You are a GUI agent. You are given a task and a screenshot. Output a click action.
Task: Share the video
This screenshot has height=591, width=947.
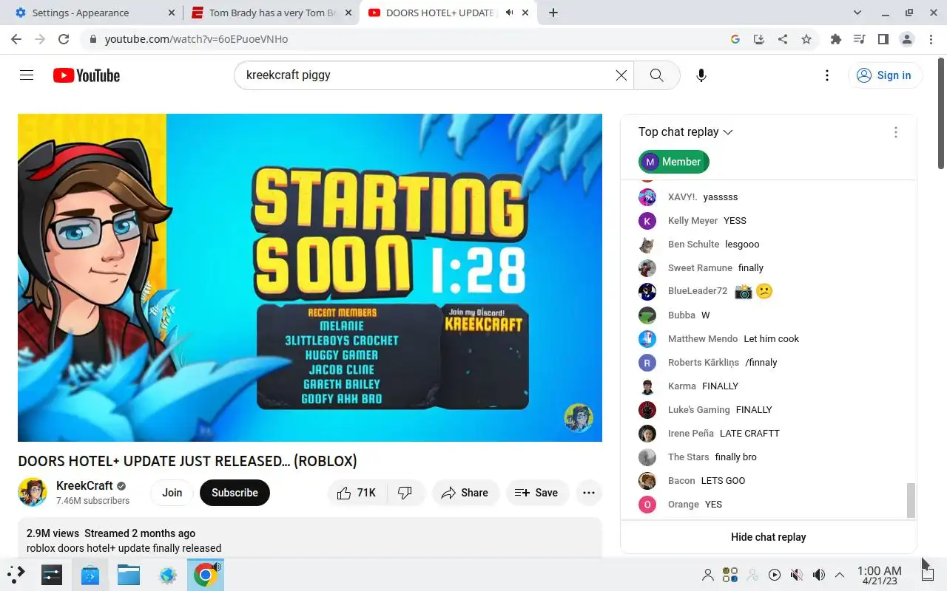[x=465, y=493]
